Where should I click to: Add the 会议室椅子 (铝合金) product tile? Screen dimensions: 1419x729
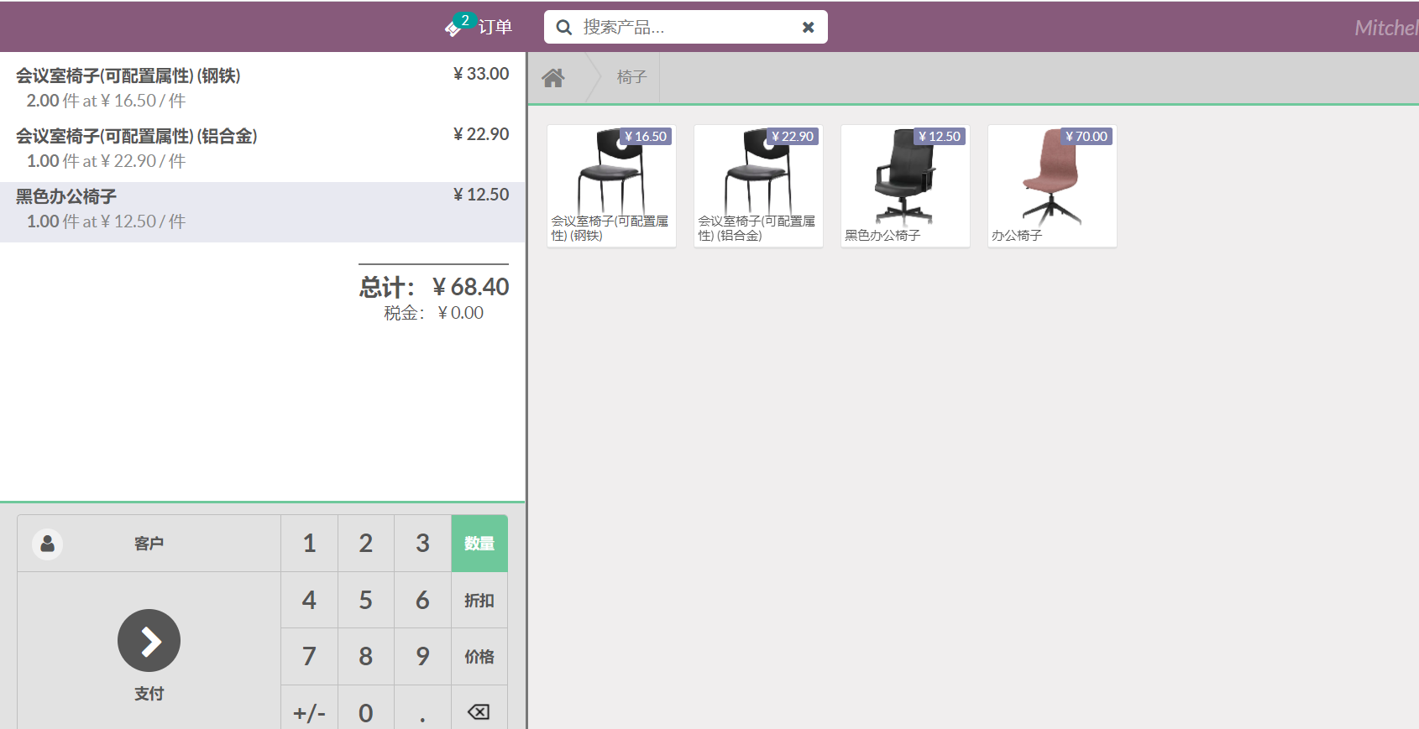pos(758,186)
